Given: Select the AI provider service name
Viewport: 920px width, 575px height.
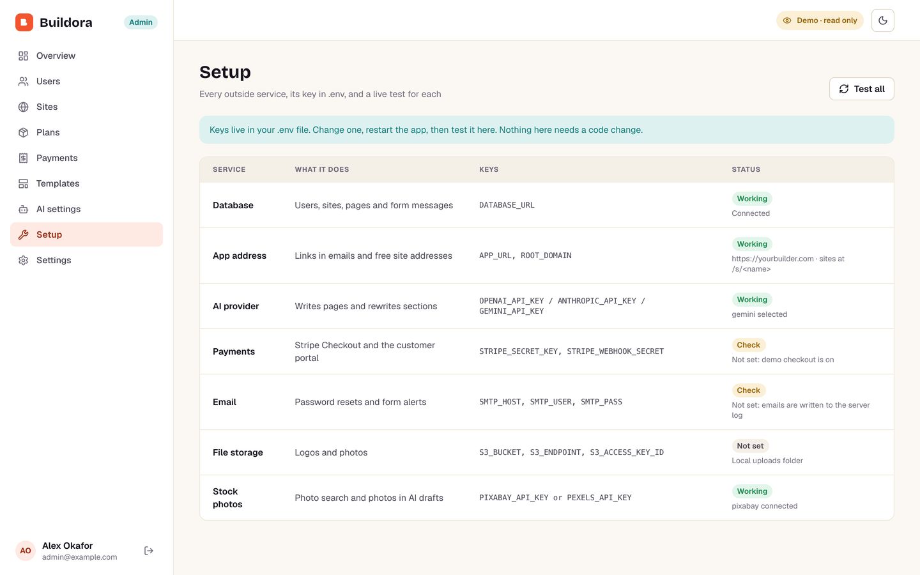Looking at the screenshot, I should [x=236, y=306].
